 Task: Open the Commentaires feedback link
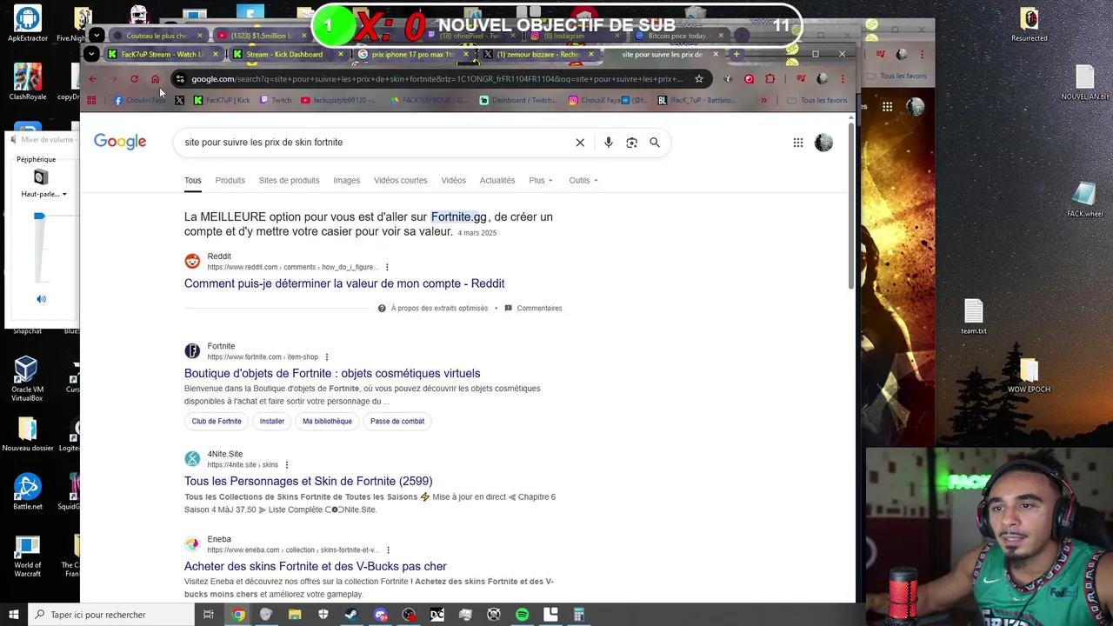(533, 308)
